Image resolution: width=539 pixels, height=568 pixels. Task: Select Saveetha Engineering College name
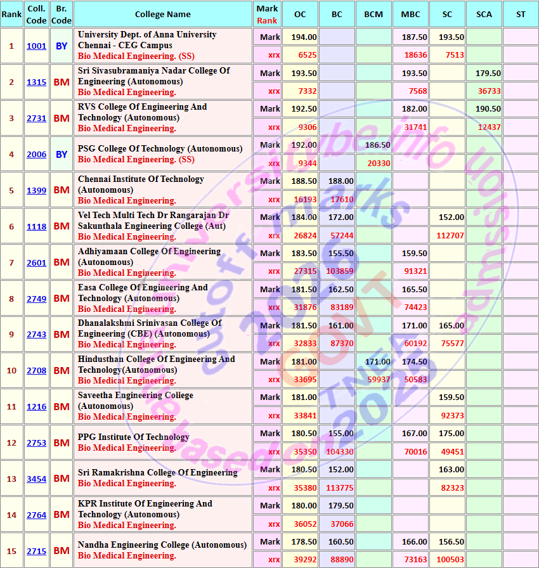click(x=136, y=401)
